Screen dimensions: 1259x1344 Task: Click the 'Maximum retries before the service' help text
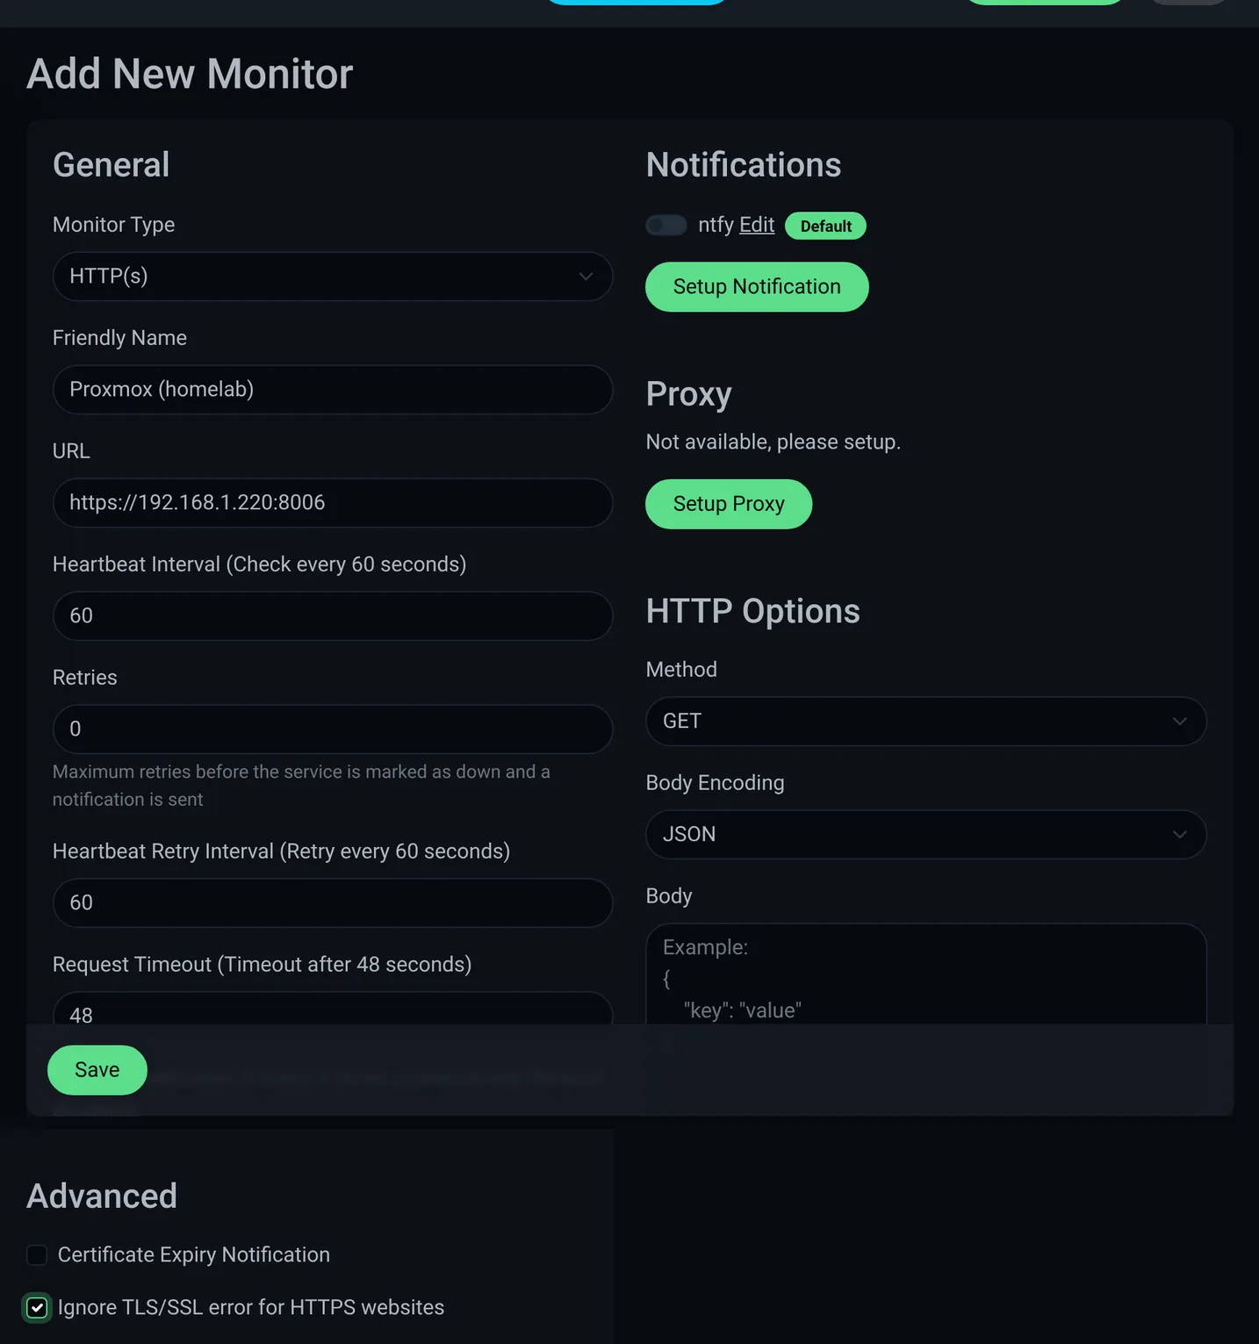point(301,786)
